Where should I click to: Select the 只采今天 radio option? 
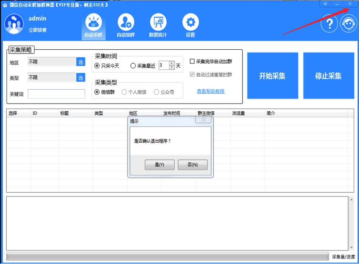coord(97,66)
